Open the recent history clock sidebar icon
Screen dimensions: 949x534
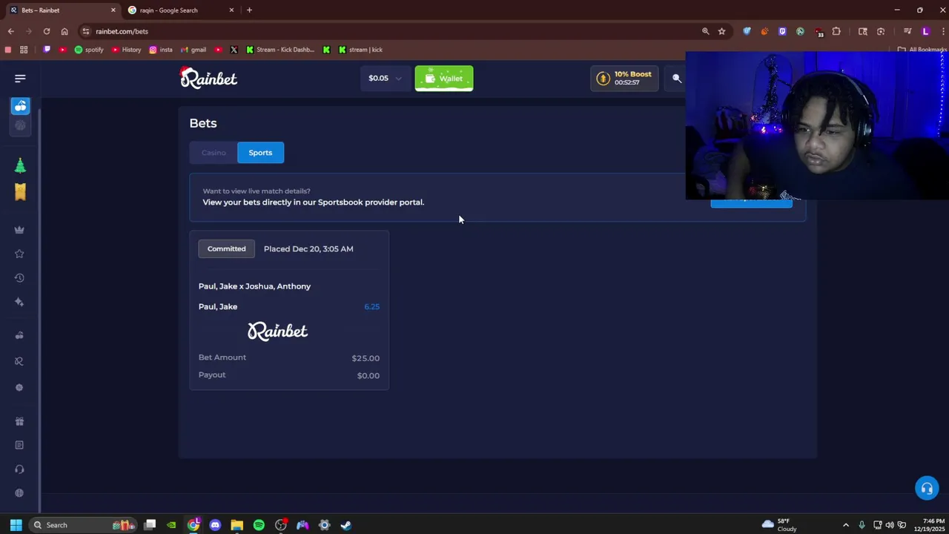(19, 278)
